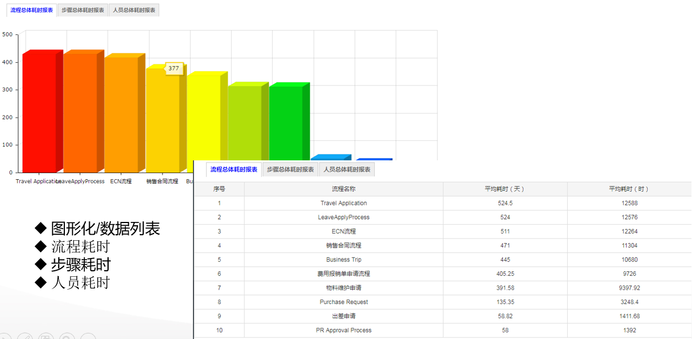Viewport: 692px width, 339px height.
Task: Click the 300 y-axis label
Action: point(7,90)
